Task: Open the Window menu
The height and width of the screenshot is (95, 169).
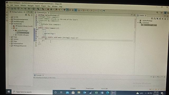Action: pyautogui.click(x=55, y=6)
